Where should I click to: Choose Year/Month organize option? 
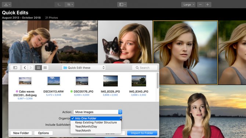[x=96, y=130]
